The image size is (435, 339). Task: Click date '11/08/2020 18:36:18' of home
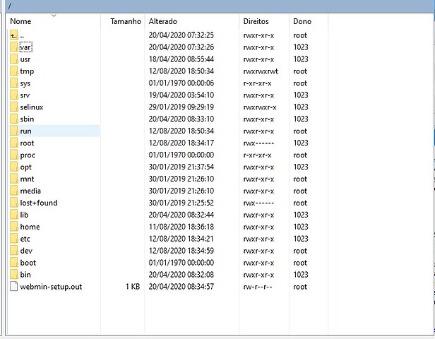[181, 227]
